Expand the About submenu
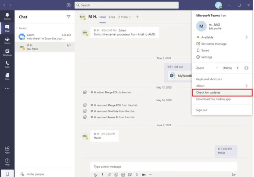The height and width of the screenshot is (177, 254). 246,86
